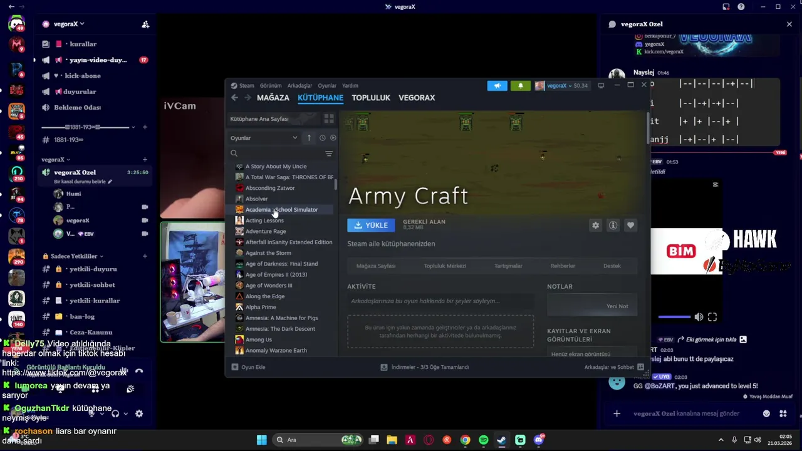The width and height of the screenshot is (802, 451).
Task: Click Windows Start button
Action: [x=262, y=440]
